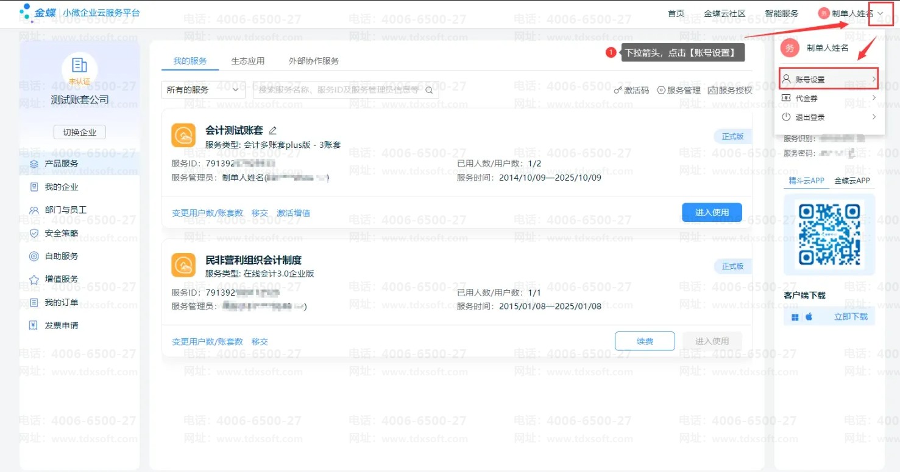Open the 所有的服务 dropdown filter
The height and width of the screenshot is (472, 900).
click(x=203, y=90)
